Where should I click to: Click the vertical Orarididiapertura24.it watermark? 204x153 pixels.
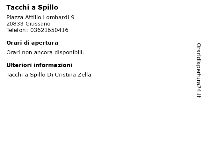pyautogui.click(x=199, y=70)
